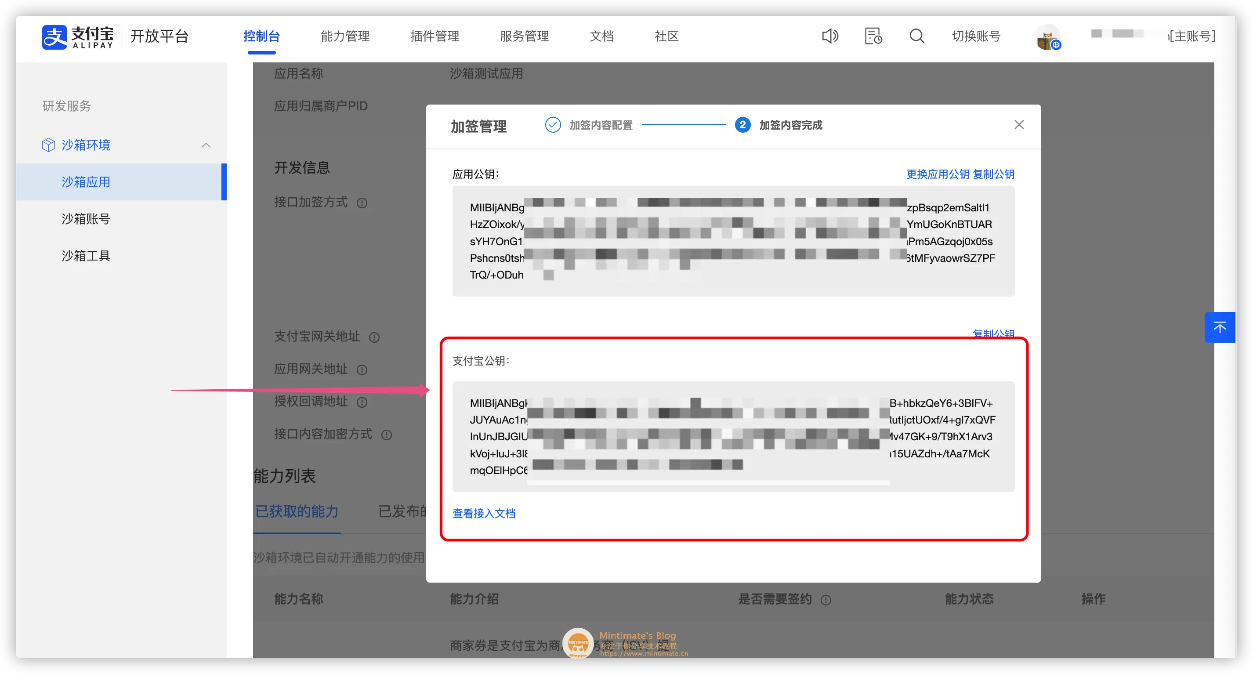Open the document-with-clock icon in header
Viewport: 1253px width, 674px height.
click(x=873, y=36)
